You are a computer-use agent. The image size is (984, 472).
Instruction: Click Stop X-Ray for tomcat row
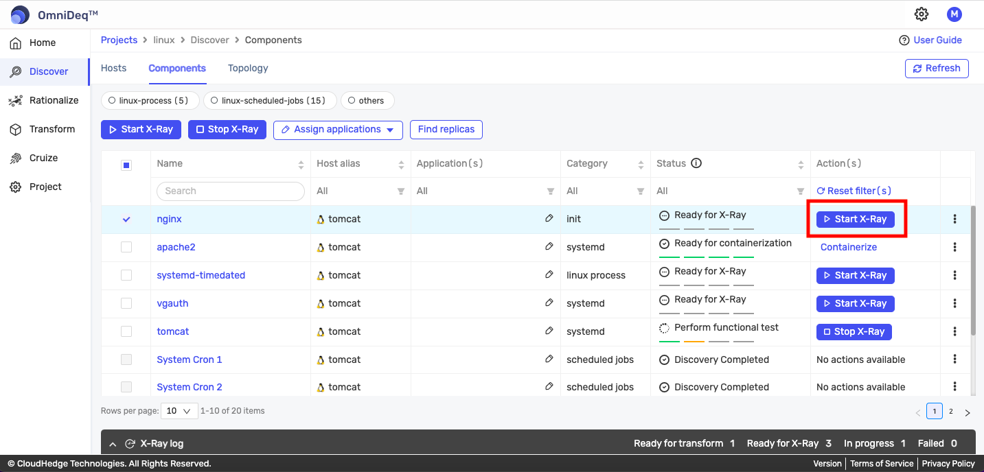tap(854, 331)
